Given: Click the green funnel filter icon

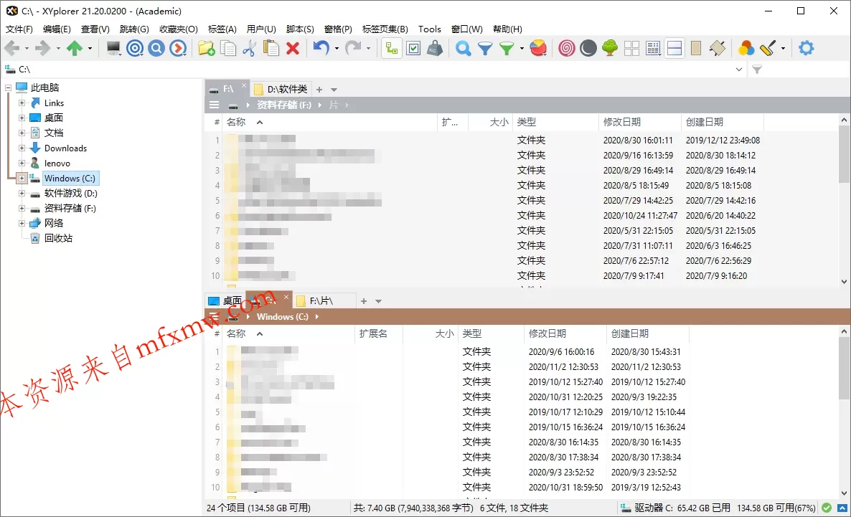Looking at the screenshot, I should coord(507,48).
